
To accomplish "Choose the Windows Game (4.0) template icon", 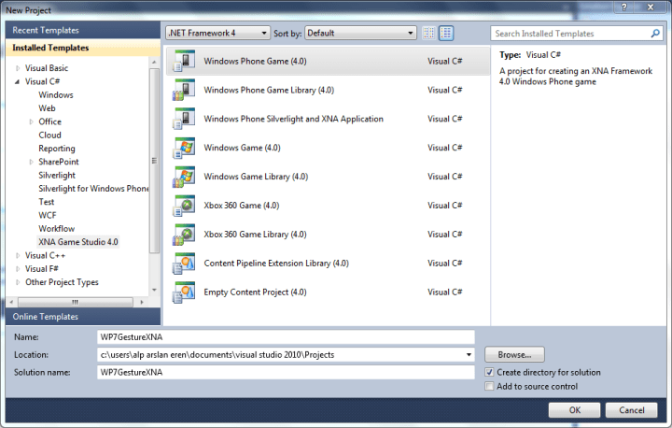I will point(184,149).
